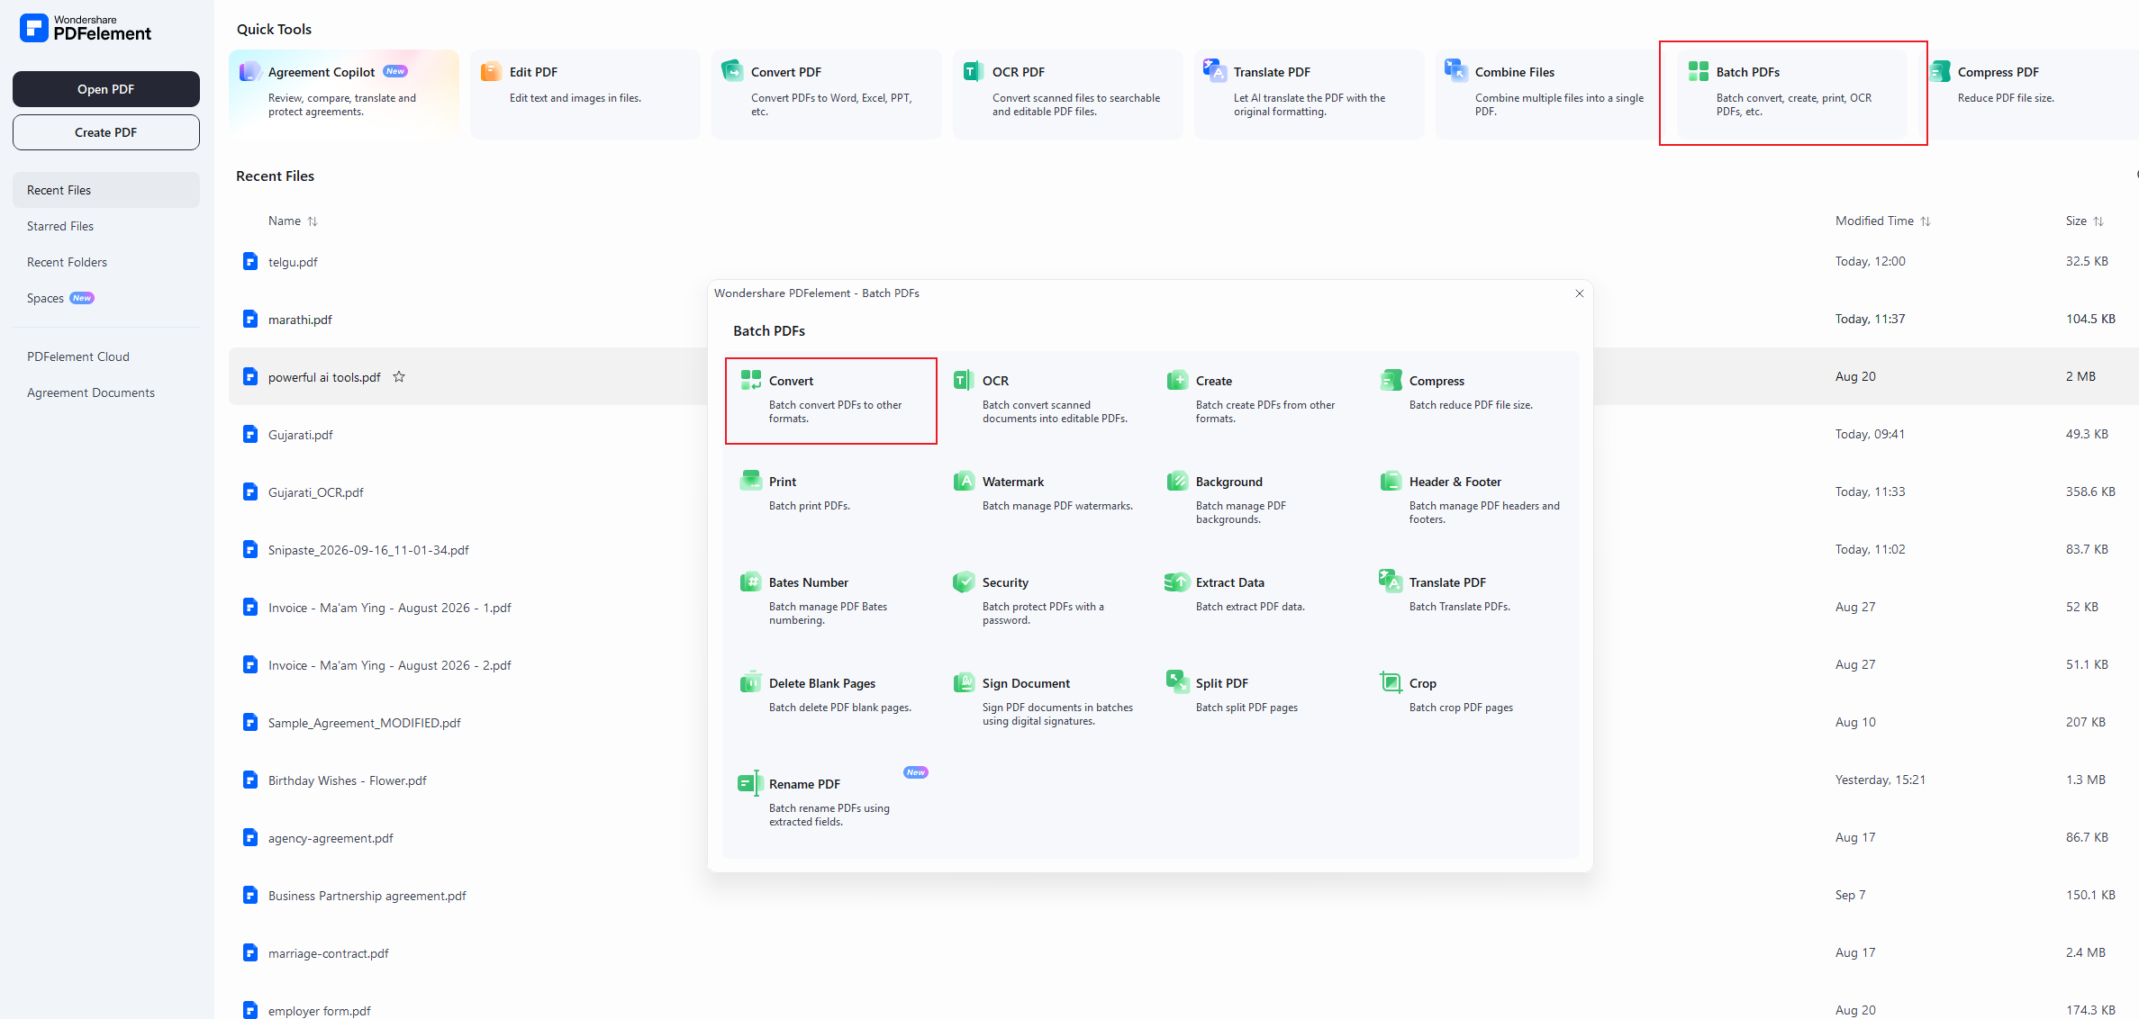
Task: Select the batch Convert icon in dialog
Action: click(751, 380)
